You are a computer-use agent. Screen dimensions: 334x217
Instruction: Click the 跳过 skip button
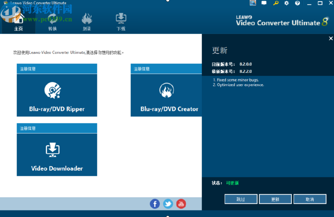click(241, 199)
